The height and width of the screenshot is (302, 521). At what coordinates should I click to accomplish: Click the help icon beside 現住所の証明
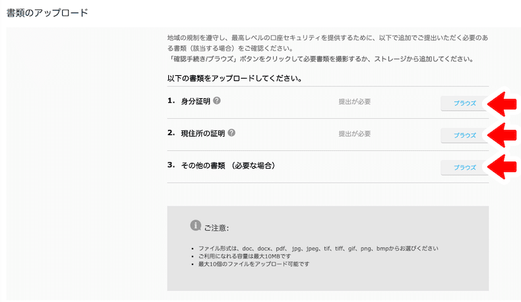tap(231, 133)
